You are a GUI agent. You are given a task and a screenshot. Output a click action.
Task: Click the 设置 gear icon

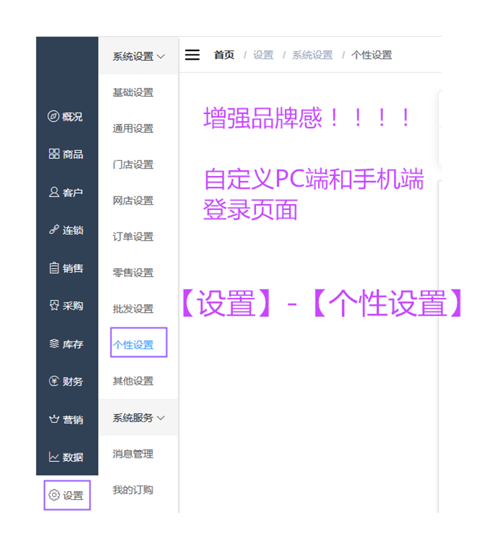pyautogui.click(x=54, y=495)
